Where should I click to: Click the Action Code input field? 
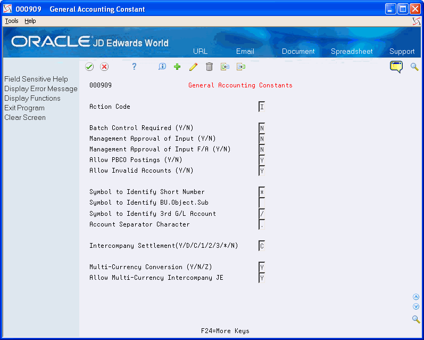tap(262, 107)
